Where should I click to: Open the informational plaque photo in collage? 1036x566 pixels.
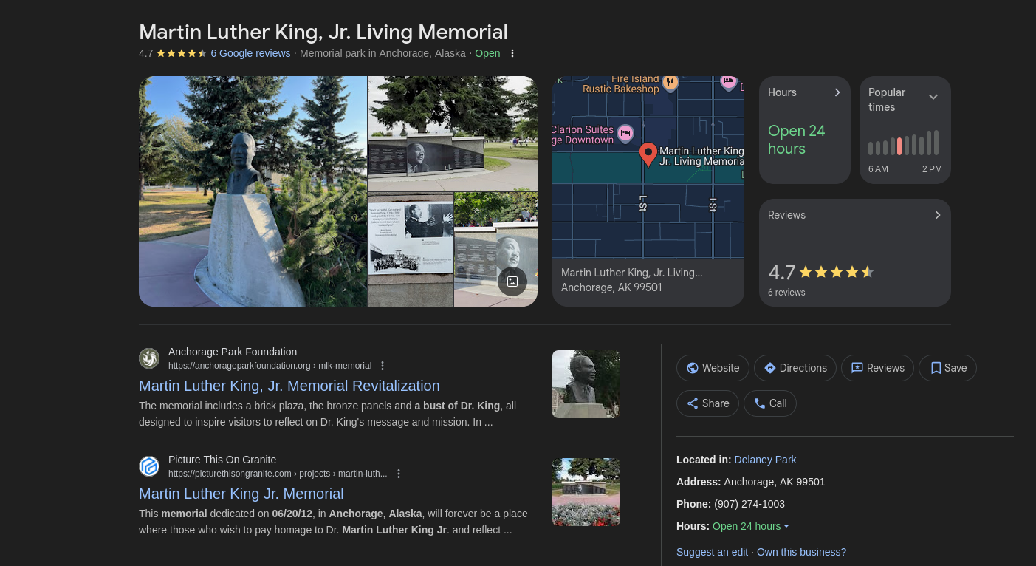tap(411, 249)
